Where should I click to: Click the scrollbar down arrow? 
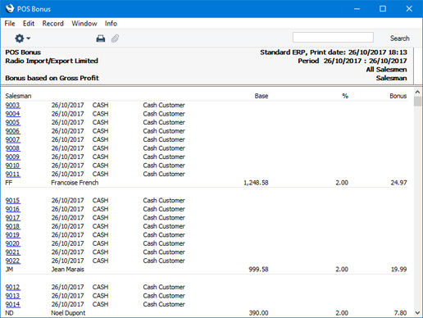click(x=417, y=312)
